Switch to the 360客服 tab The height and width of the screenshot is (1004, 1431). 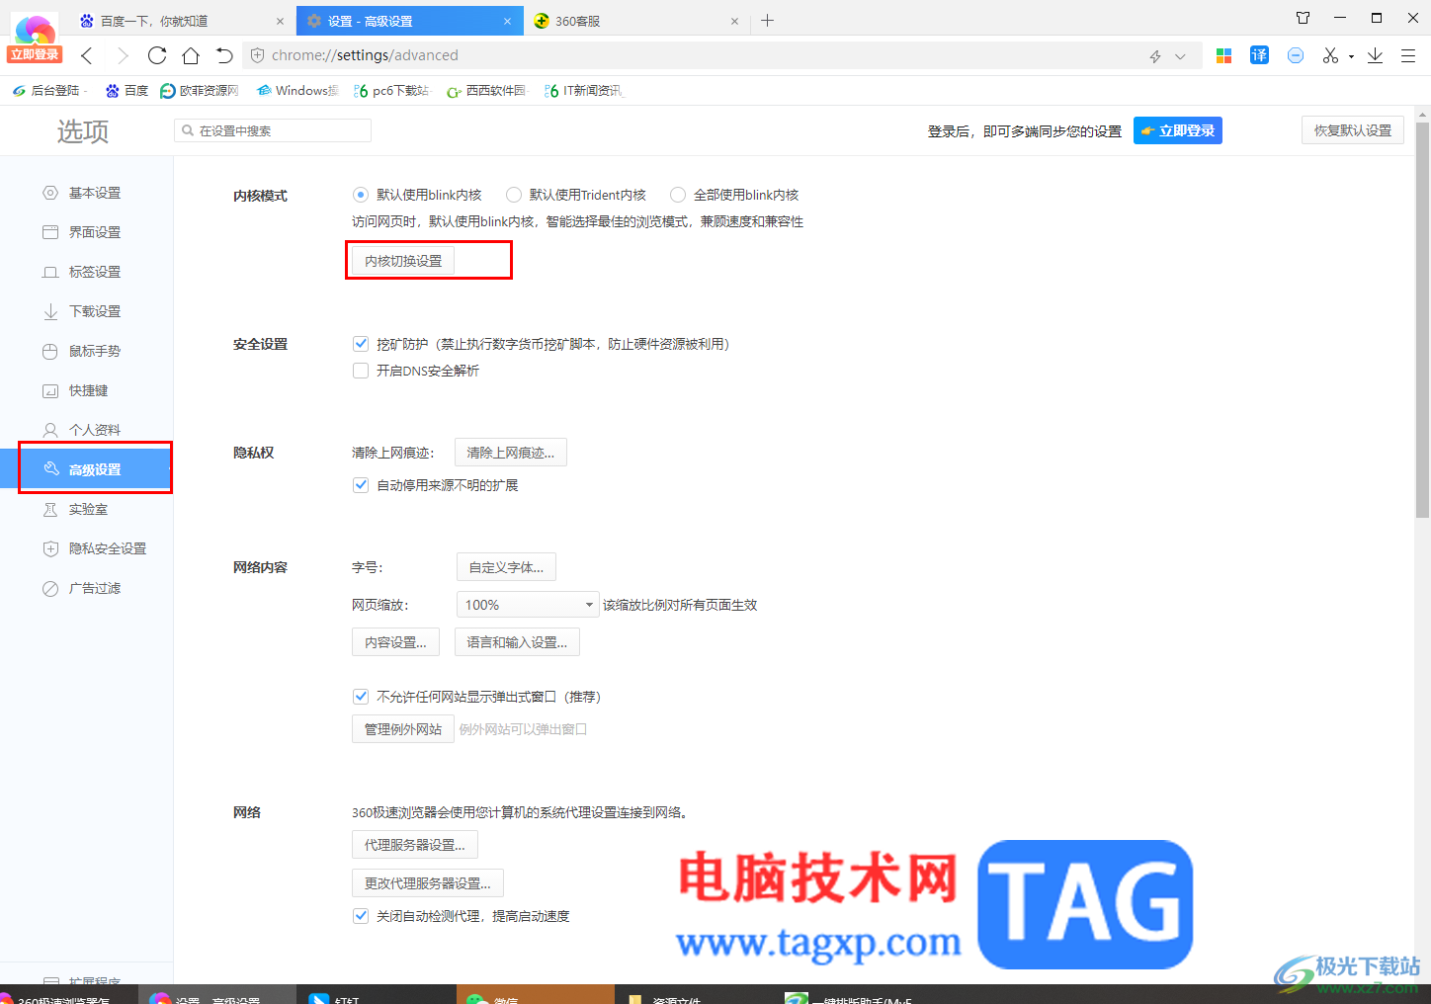point(636,21)
